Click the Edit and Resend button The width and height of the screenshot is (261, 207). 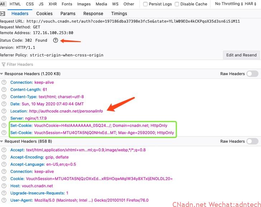coord(241,55)
